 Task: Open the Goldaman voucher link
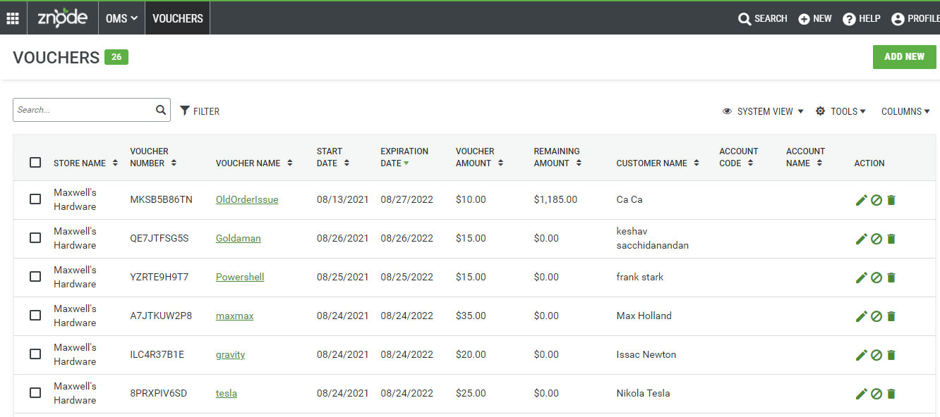[x=239, y=238]
